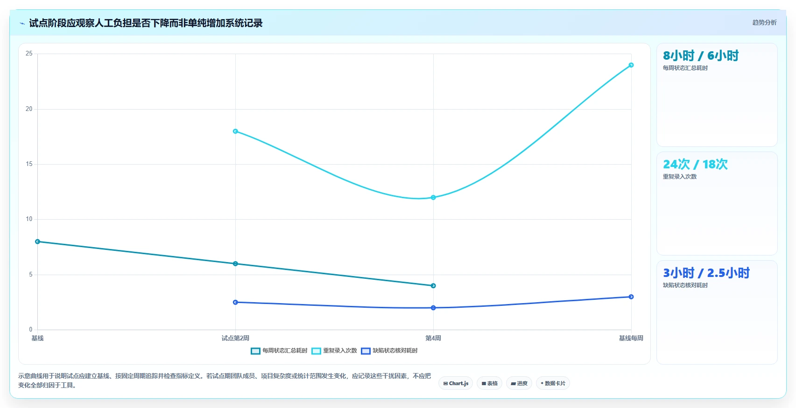
Task: Click the blue 缺陷状态核对耗时 legend color box
Action: [x=366, y=351]
